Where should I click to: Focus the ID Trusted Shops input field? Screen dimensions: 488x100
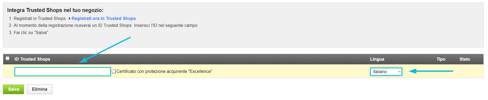point(63,72)
